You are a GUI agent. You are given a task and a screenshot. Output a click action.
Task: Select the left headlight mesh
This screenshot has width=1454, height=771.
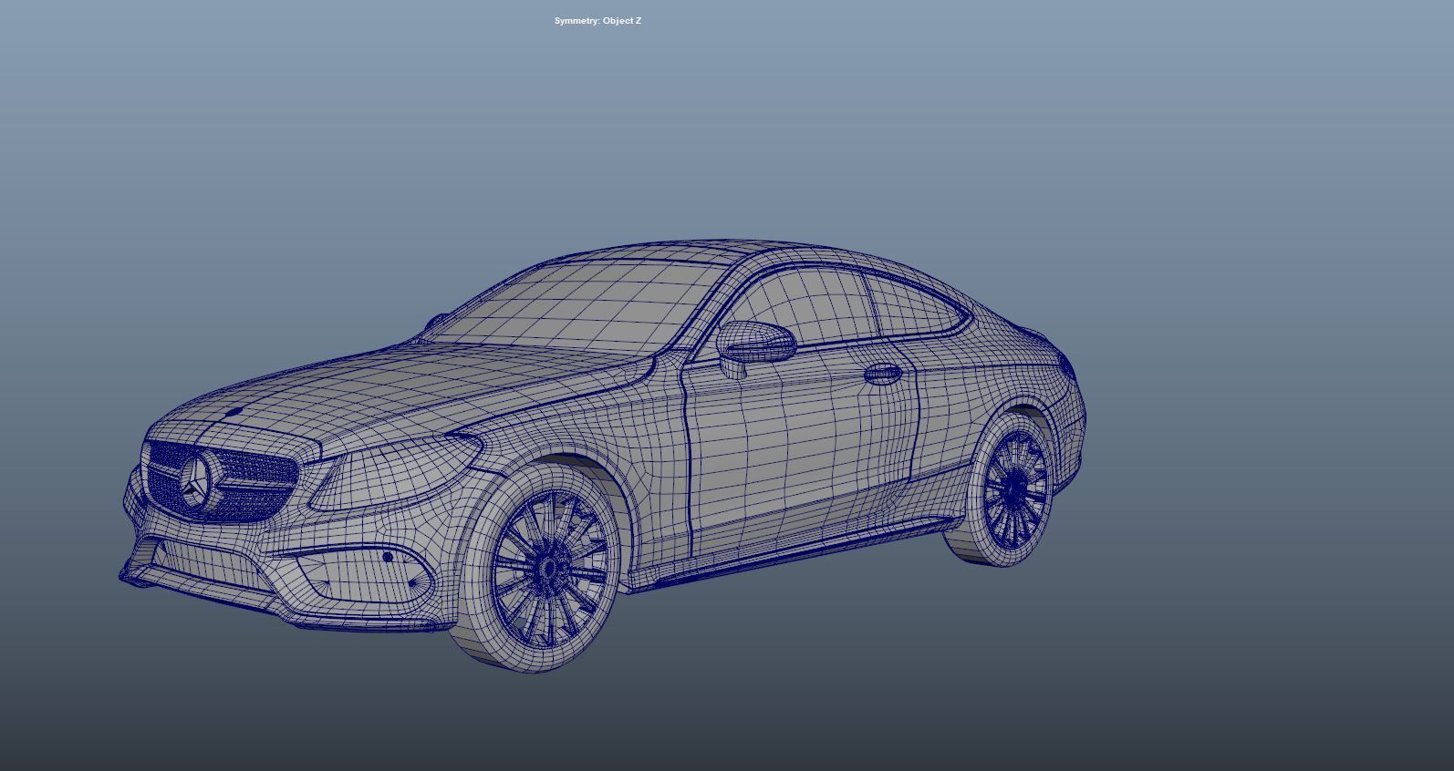397,471
